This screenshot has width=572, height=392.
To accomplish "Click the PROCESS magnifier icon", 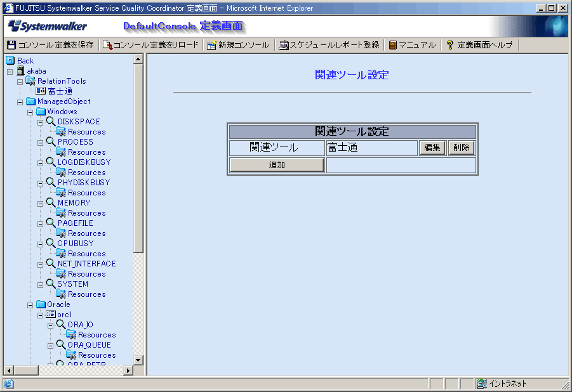I will pyautogui.click(x=51, y=141).
